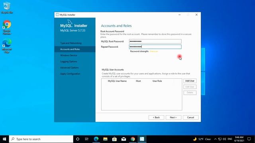Open the taskbar clock and date
This screenshot has width=255, height=143.
click(x=239, y=139)
